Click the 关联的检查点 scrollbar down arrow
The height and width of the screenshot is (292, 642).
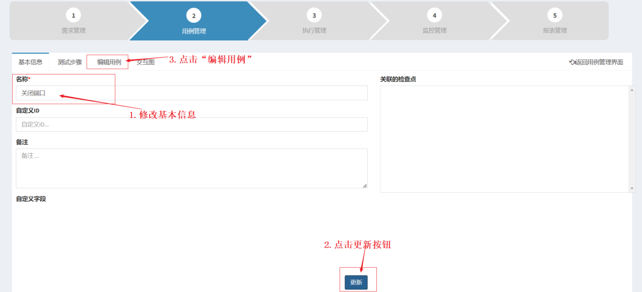pyautogui.click(x=632, y=189)
